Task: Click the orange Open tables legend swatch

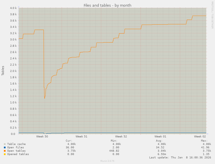Action: (5, 151)
